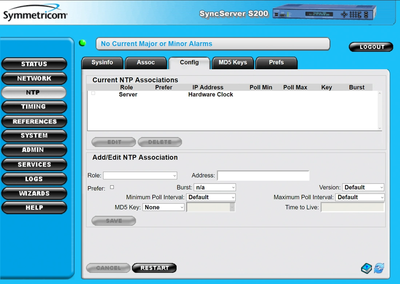Open the ADMIN menu
This screenshot has width=400, height=284.
pos(34,150)
